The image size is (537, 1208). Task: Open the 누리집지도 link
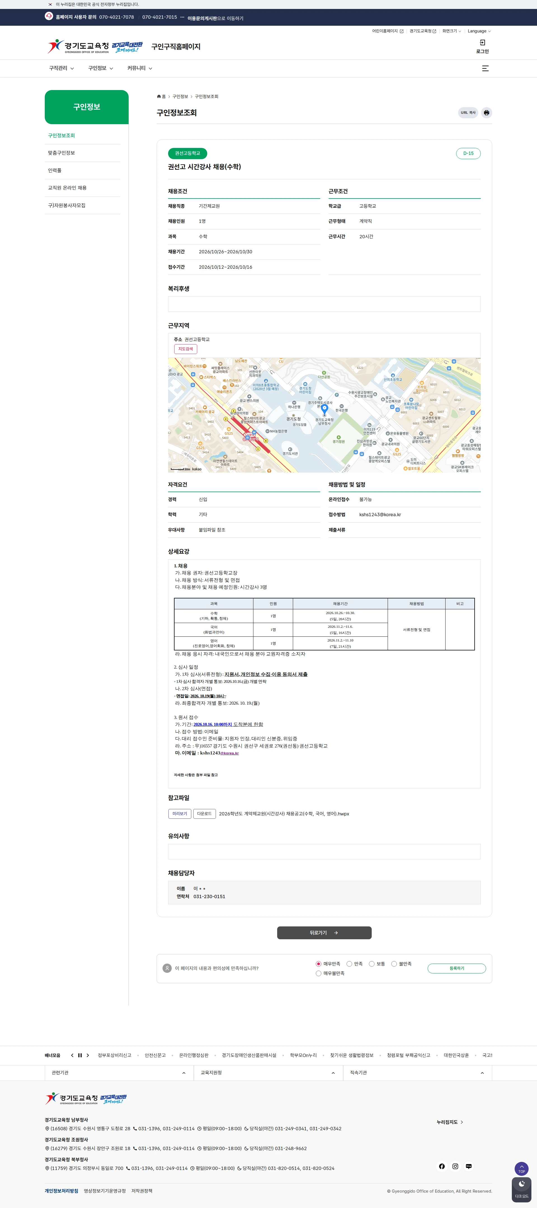[450, 1122]
